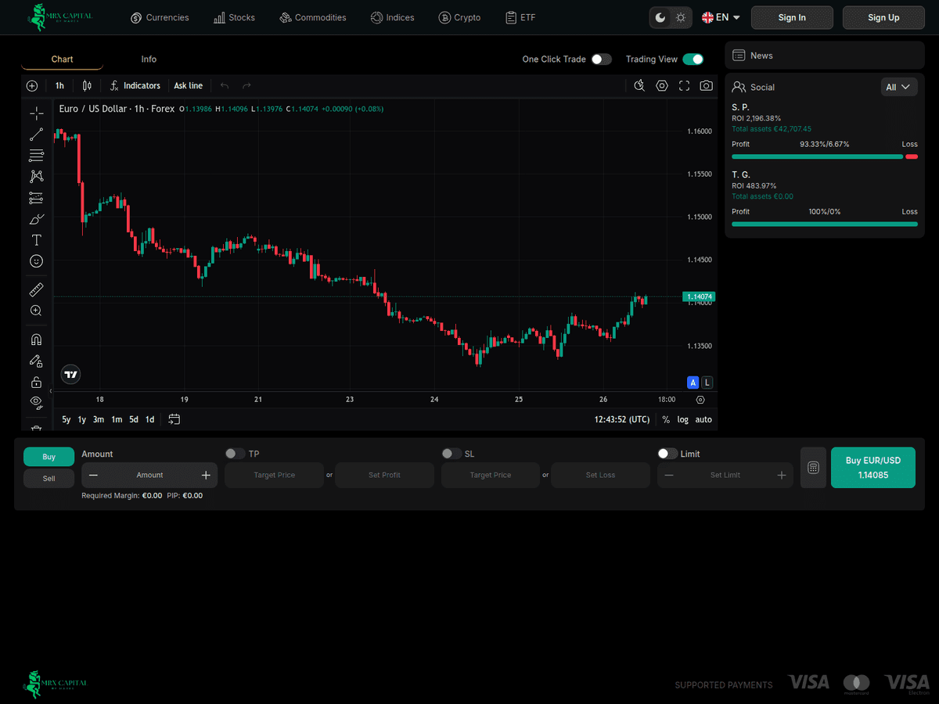939x704 pixels.
Task: Open quick search icon in chart toolbar
Action: (639, 86)
